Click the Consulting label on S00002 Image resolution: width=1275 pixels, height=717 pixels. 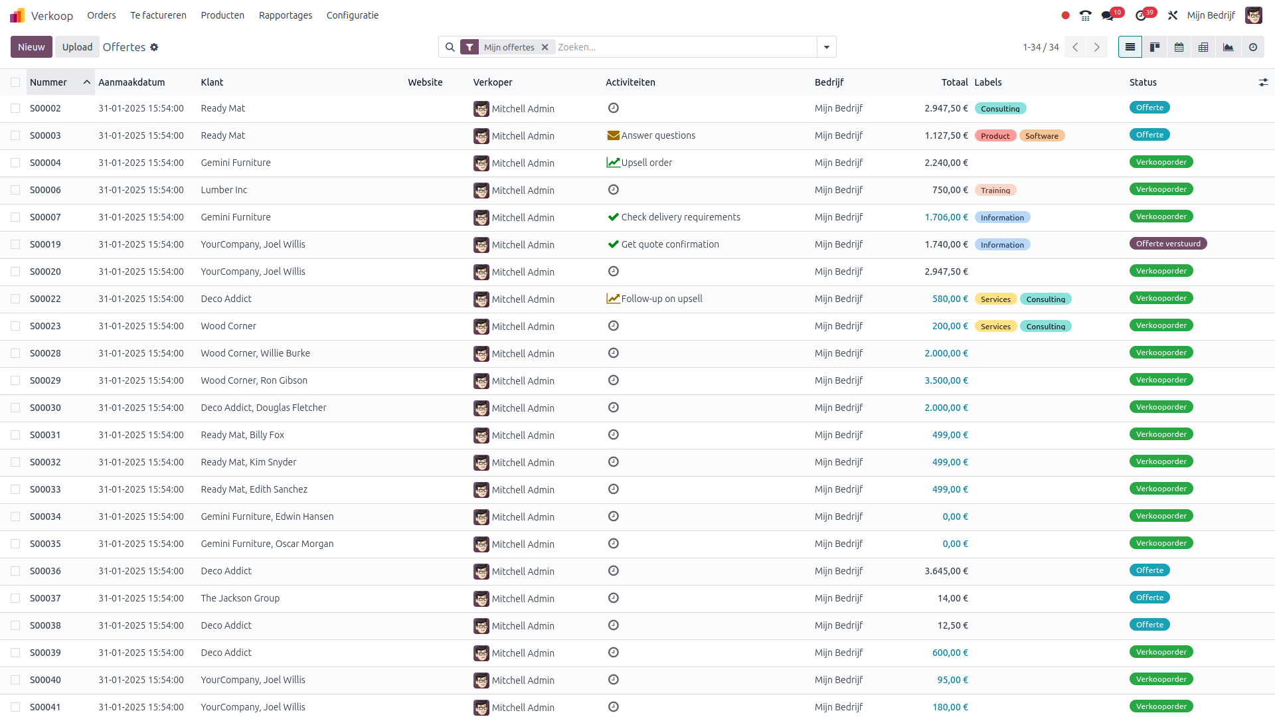pyautogui.click(x=999, y=109)
